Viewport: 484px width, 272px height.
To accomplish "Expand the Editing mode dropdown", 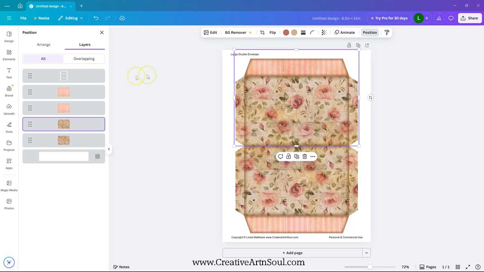I will 71,18.
